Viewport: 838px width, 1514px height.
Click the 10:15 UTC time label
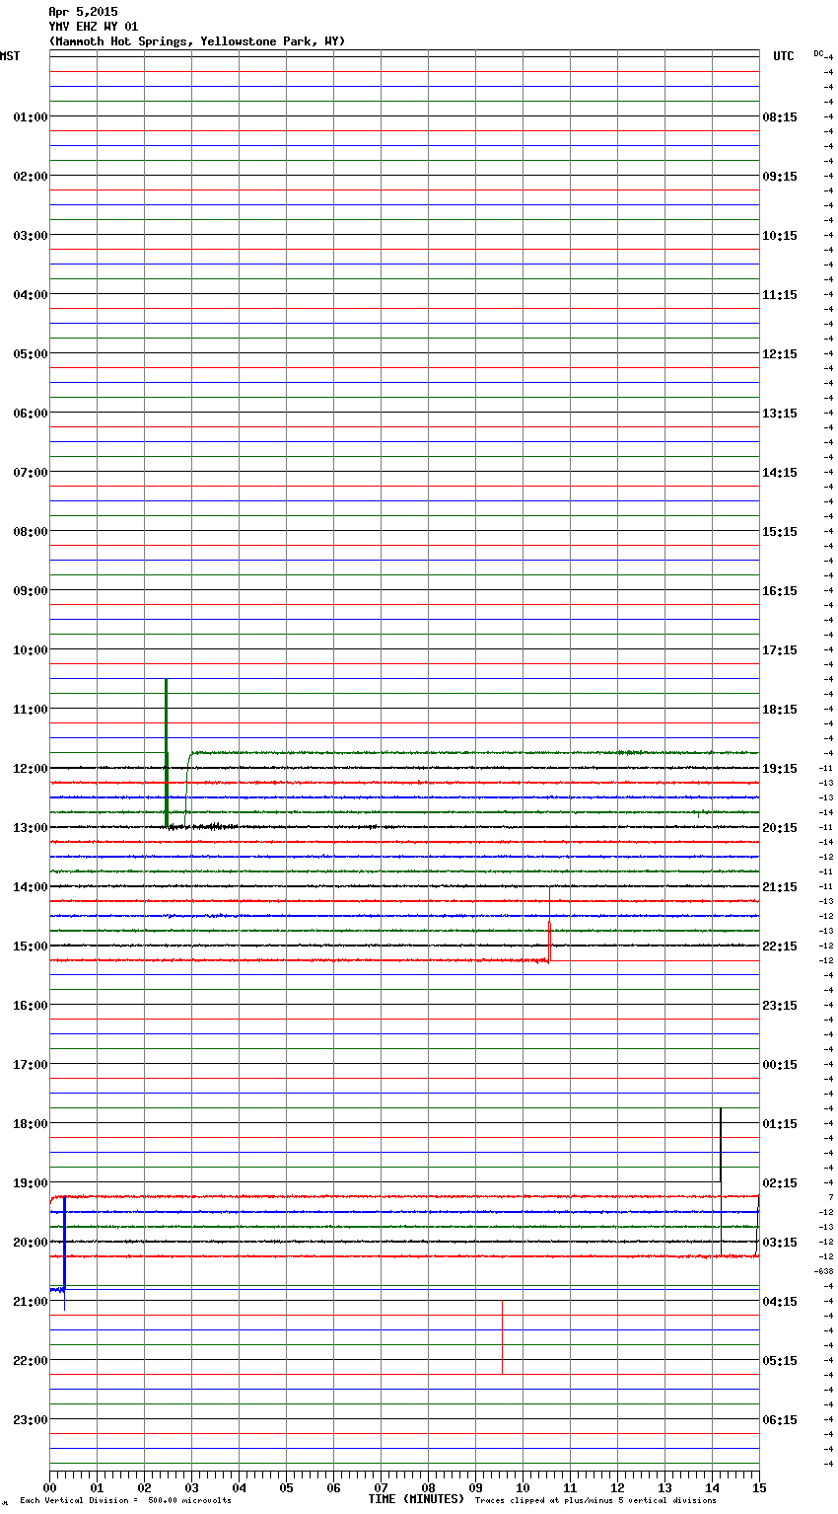point(780,236)
